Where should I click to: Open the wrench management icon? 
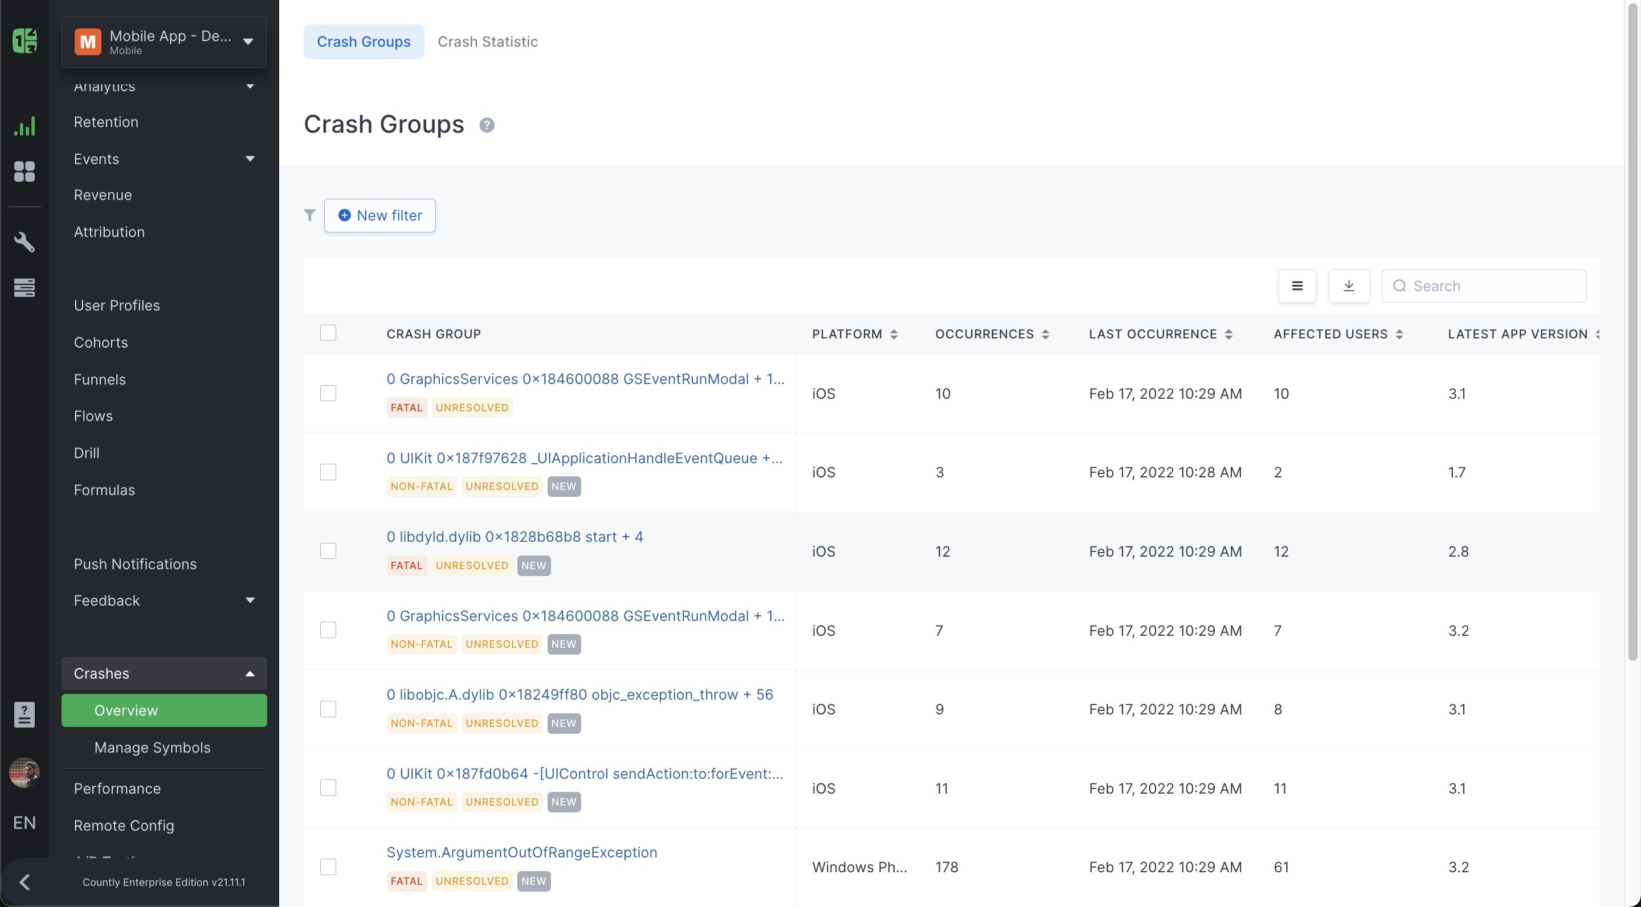(x=24, y=242)
